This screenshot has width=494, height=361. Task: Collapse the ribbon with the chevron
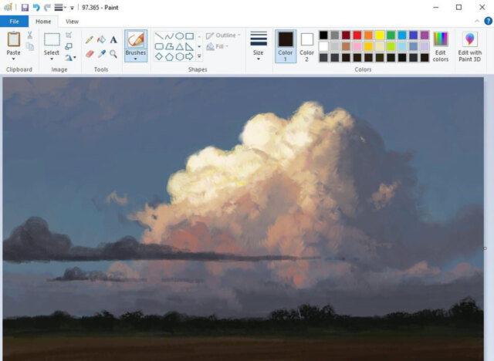pos(477,21)
